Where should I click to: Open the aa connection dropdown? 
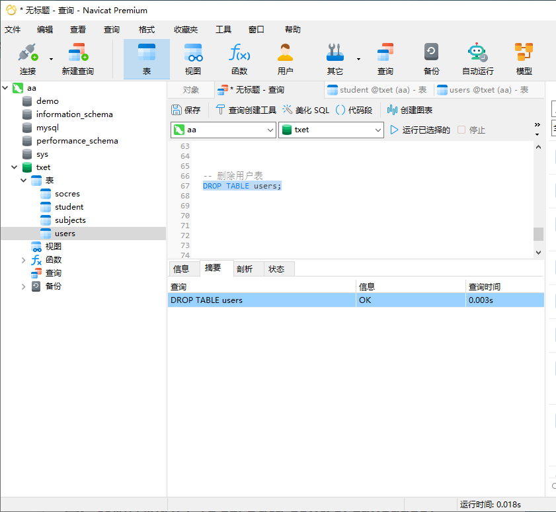pos(223,130)
